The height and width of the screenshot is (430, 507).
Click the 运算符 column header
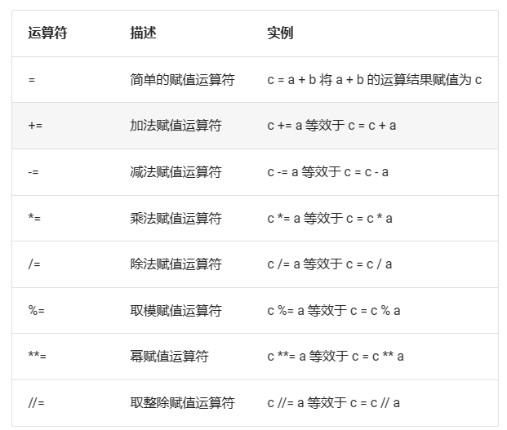tap(47, 33)
